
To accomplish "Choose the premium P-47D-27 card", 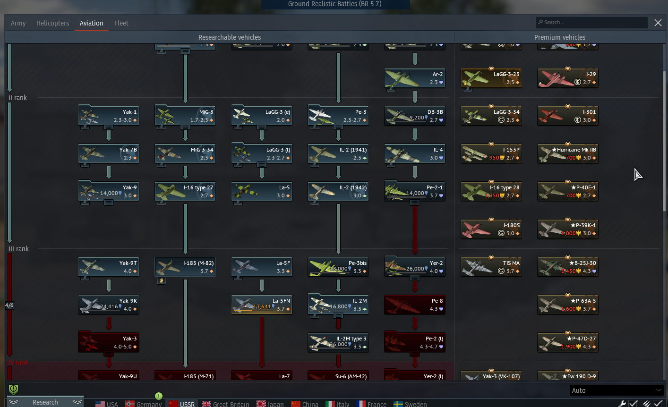I will pos(568,342).
